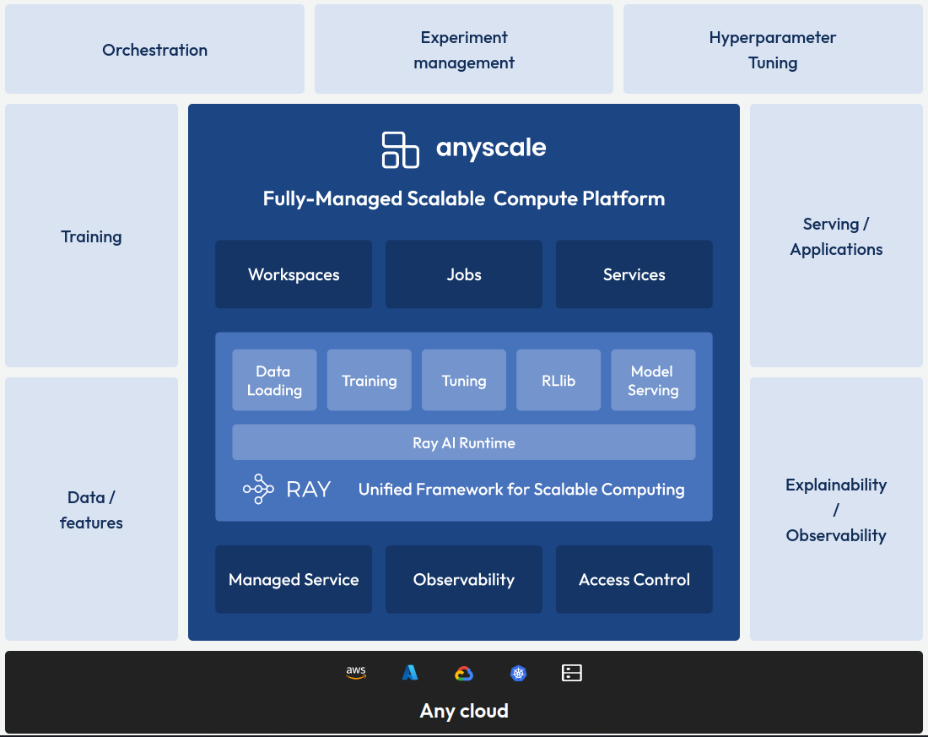928x737 pixels.
Task: Click the Ray AI Runtime bar
Action: pos(464,442)
